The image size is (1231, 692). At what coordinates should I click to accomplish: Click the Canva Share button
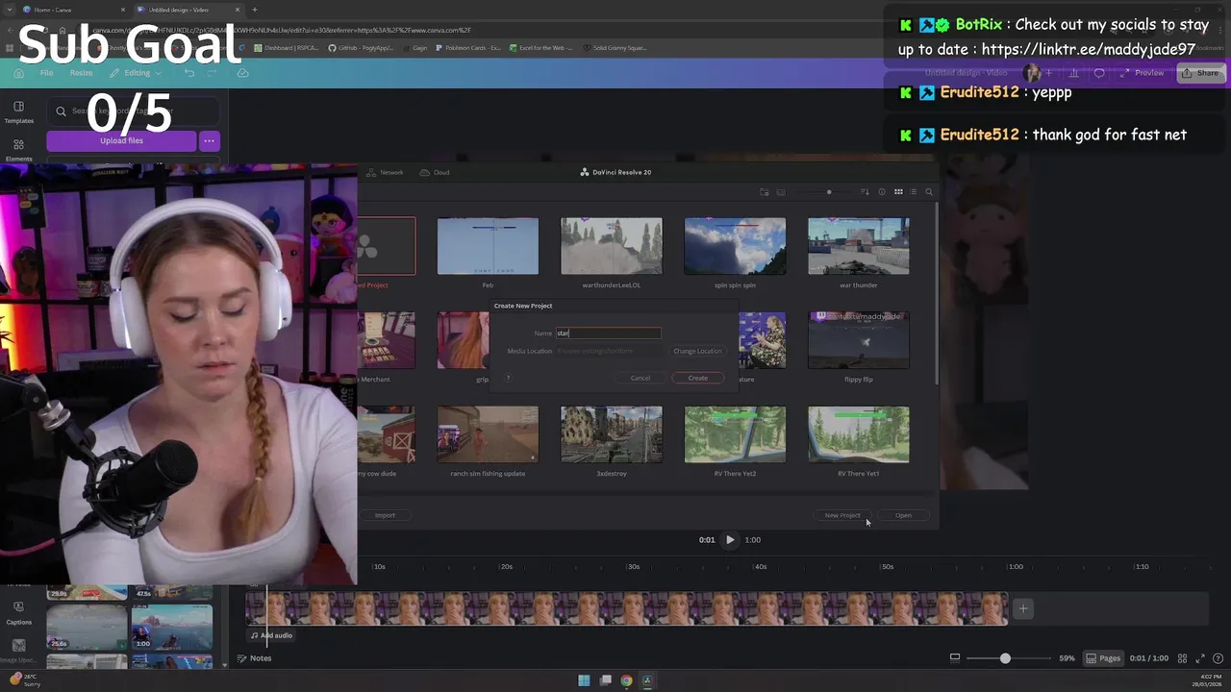[x=1199, y=73]
